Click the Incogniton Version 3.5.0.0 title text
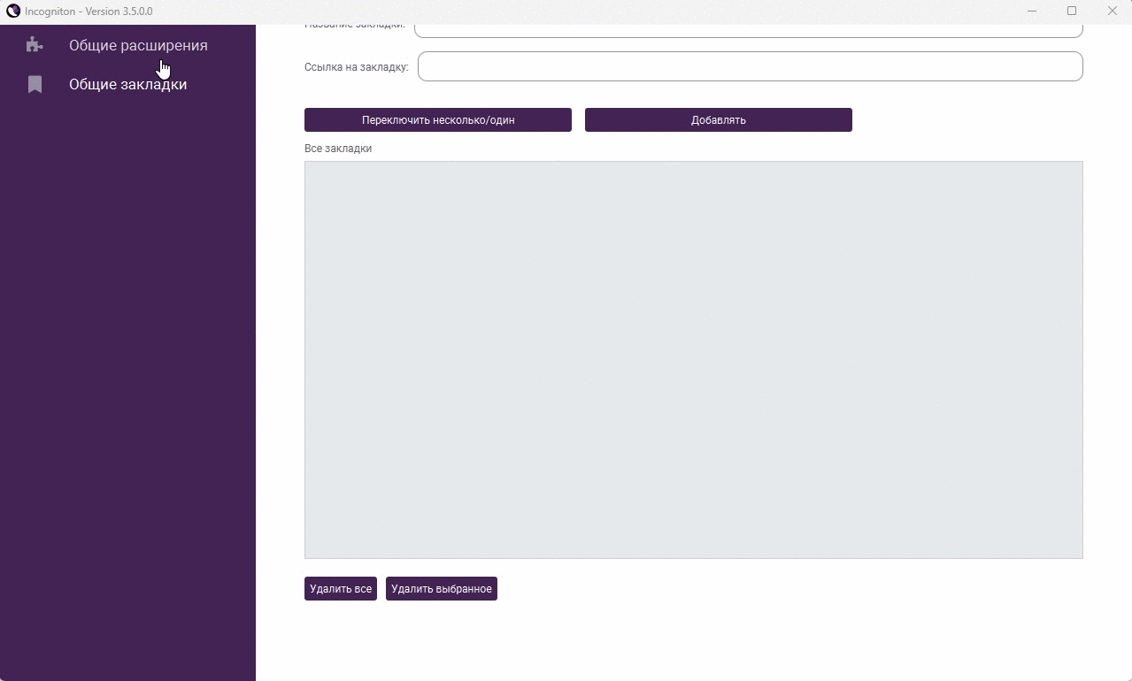The width and height of the screenshot is (1132, 681). tap(89, 11)
